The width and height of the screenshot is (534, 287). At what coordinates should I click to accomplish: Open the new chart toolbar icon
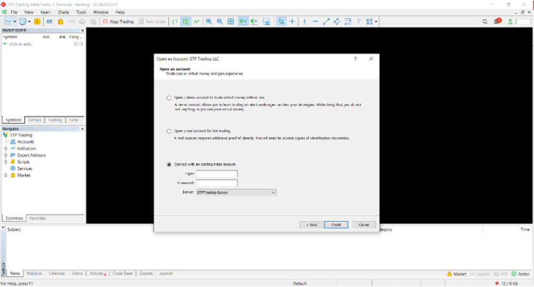tap(8, 21)
